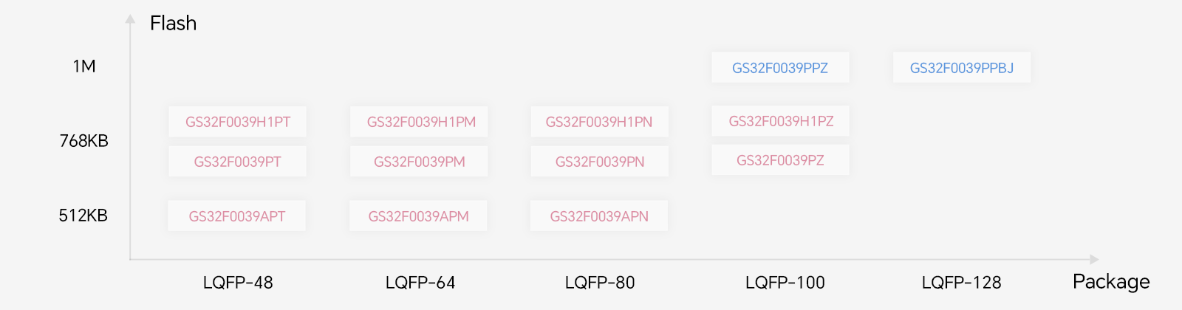Viewport: 1182px width, 310px height.
Task: Select the GS32F0039APN part
Action: (x=599, y=216)
